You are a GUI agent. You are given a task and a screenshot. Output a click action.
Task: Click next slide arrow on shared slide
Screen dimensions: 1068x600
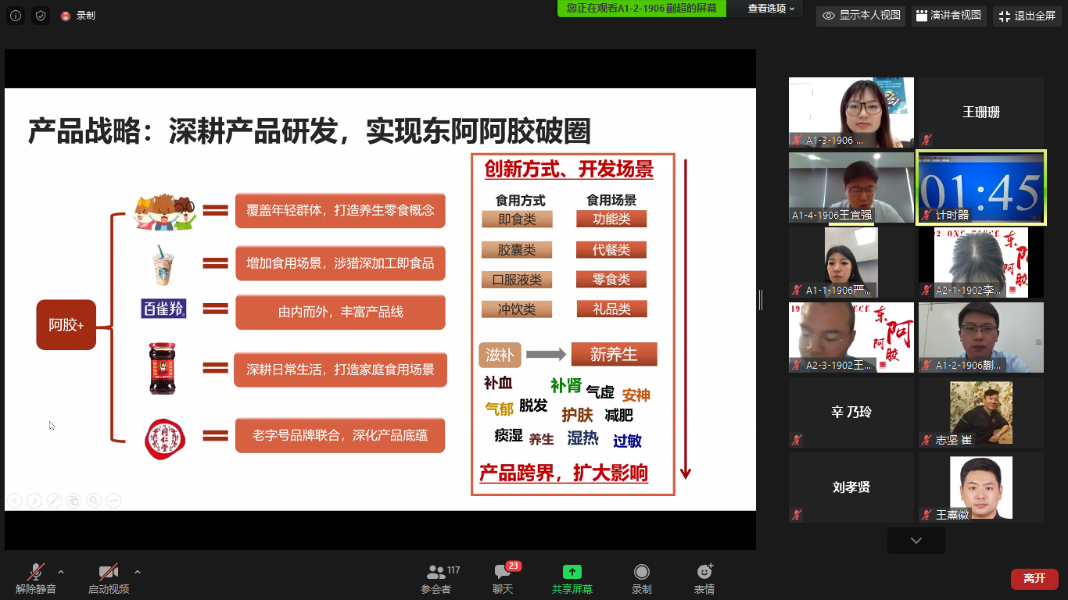point(34,501)
